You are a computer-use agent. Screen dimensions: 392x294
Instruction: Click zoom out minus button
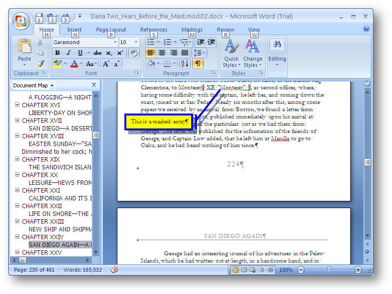click(x=301, y=270)
